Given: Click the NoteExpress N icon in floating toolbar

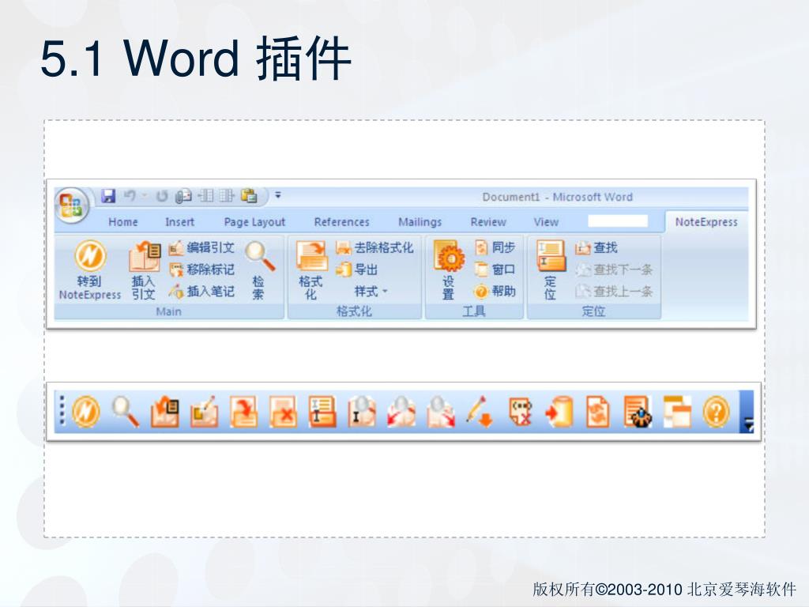Looking at the screenshot, I should pos(86,412).
